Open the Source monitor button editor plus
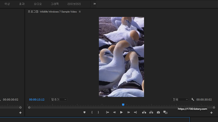This screenshot has width=218, height=122. tap(20, 113)
